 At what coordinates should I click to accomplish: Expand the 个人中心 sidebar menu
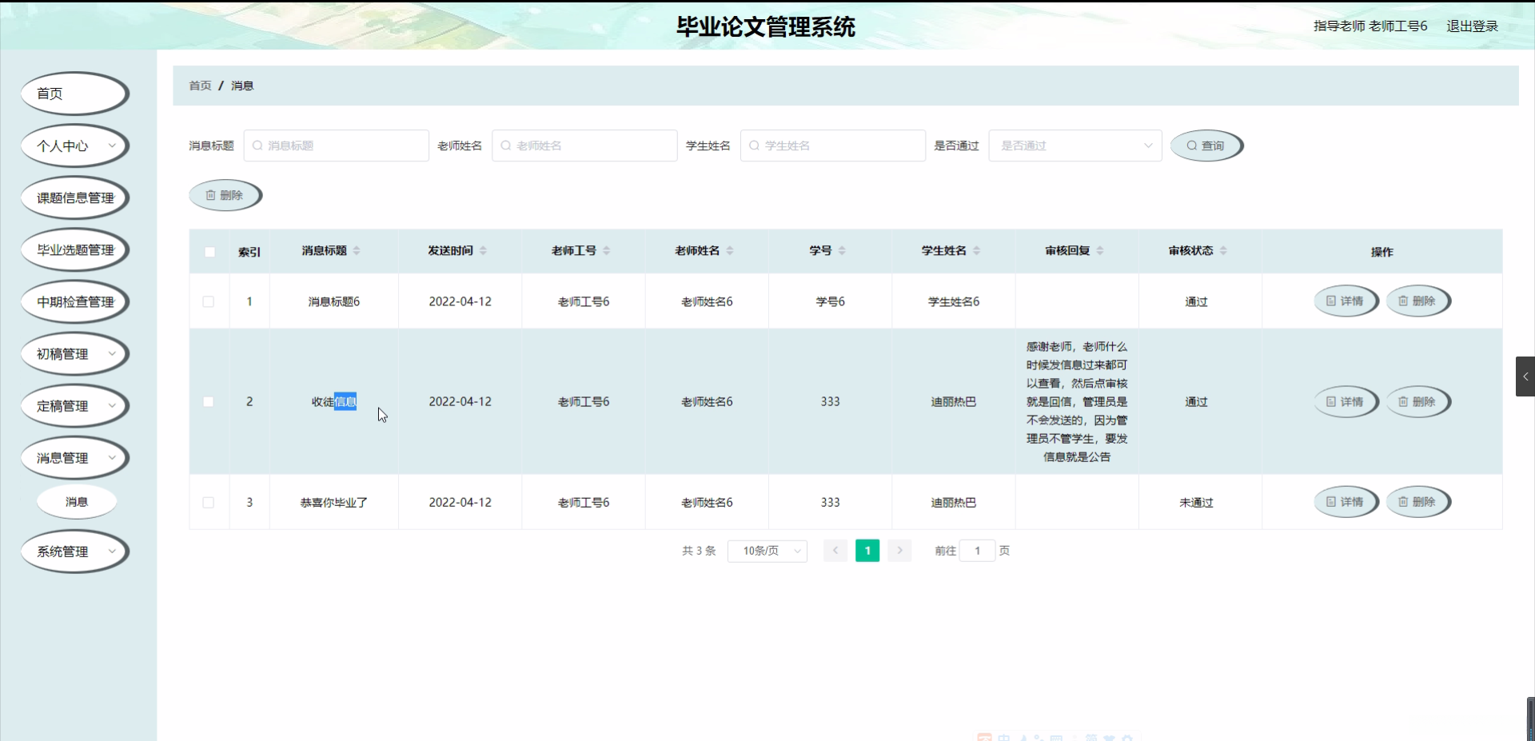[x=75, y=145]
